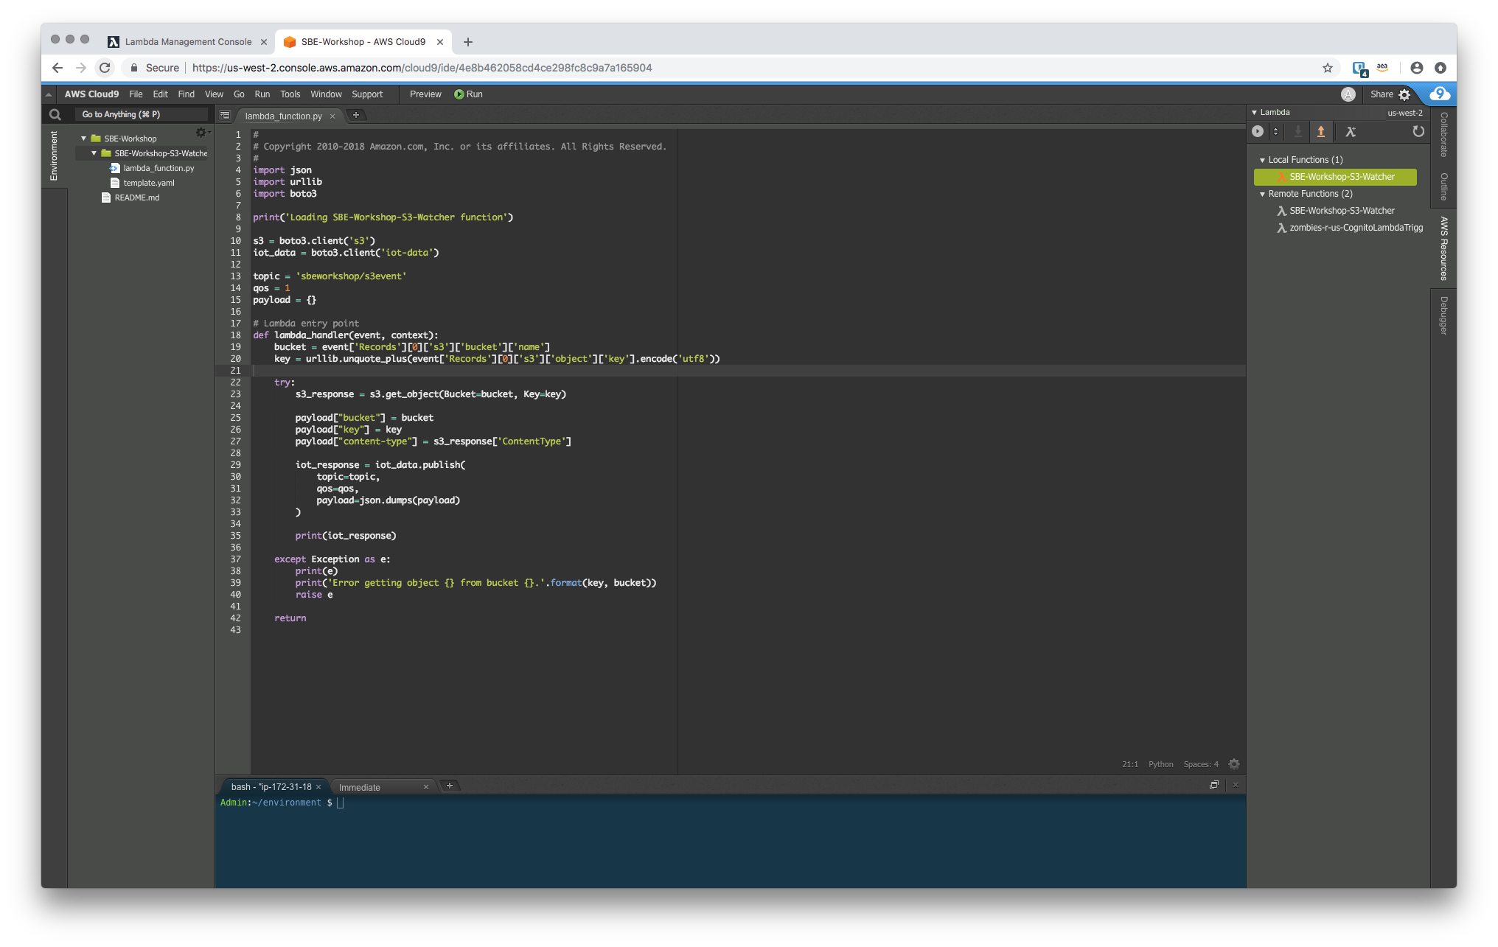Screen dimensions: 1498x947
Task: Toggle the Outline side panel
Action: (x=1443, y=186)
